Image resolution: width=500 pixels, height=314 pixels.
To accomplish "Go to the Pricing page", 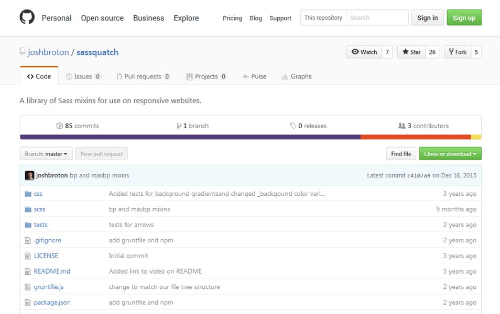I will click(232, 18).
